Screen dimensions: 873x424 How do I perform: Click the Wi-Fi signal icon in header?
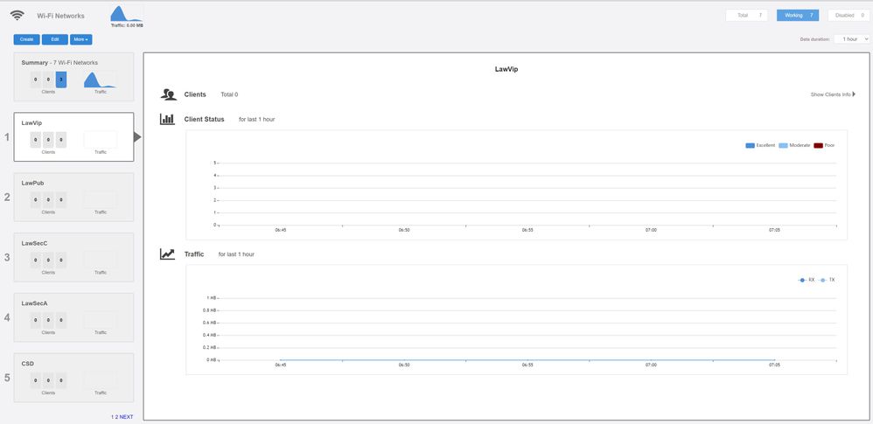pos(17,15)
